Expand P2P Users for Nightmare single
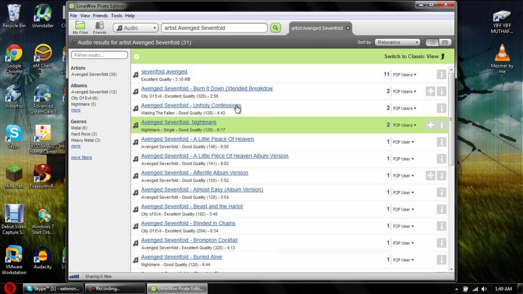 [x=405, y=125]
